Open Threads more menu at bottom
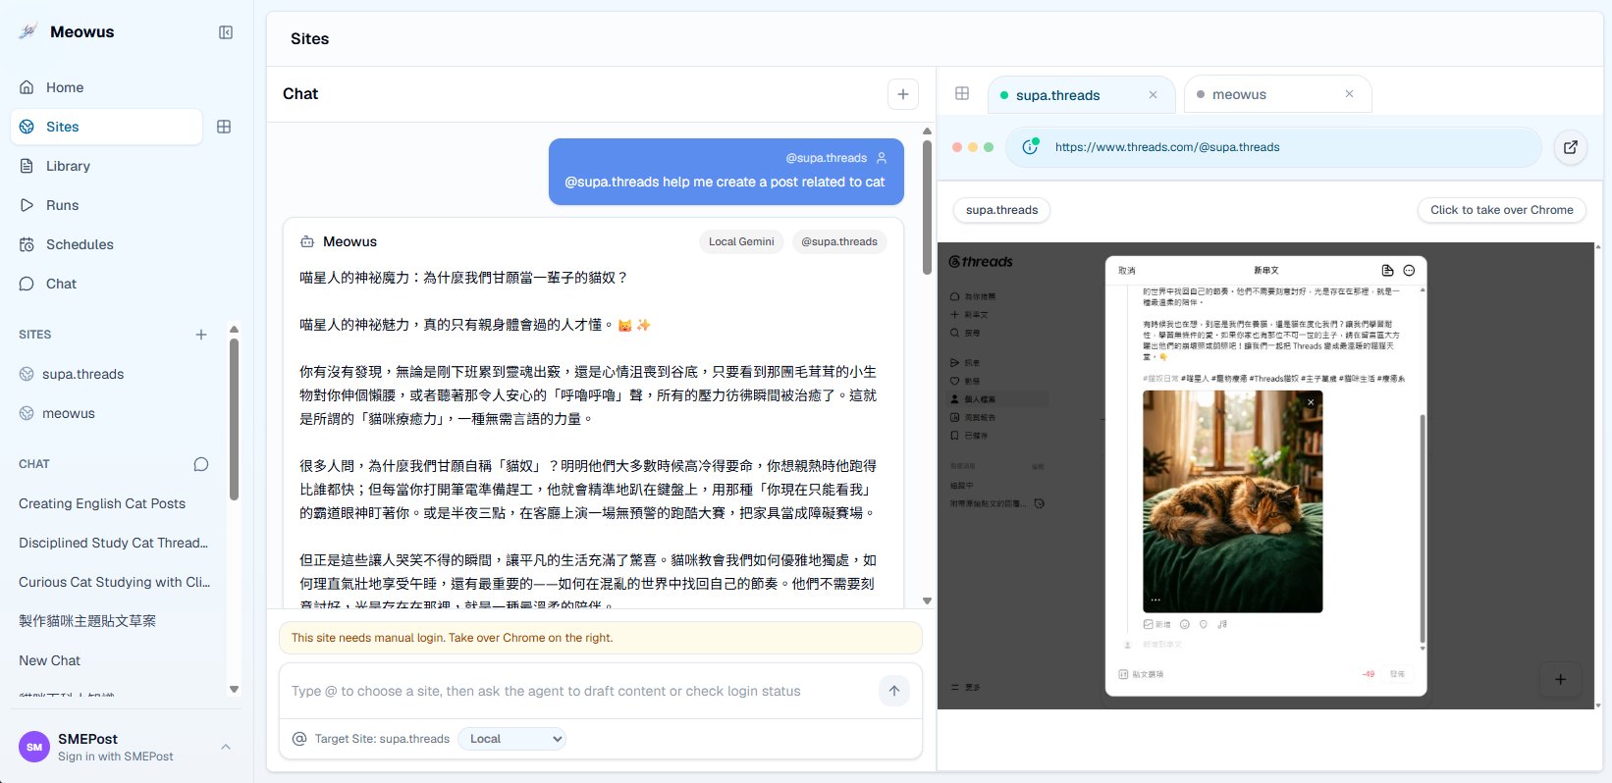Image resolution: width=1612 pixels, height=783 pixels. [x=966, y=688]
